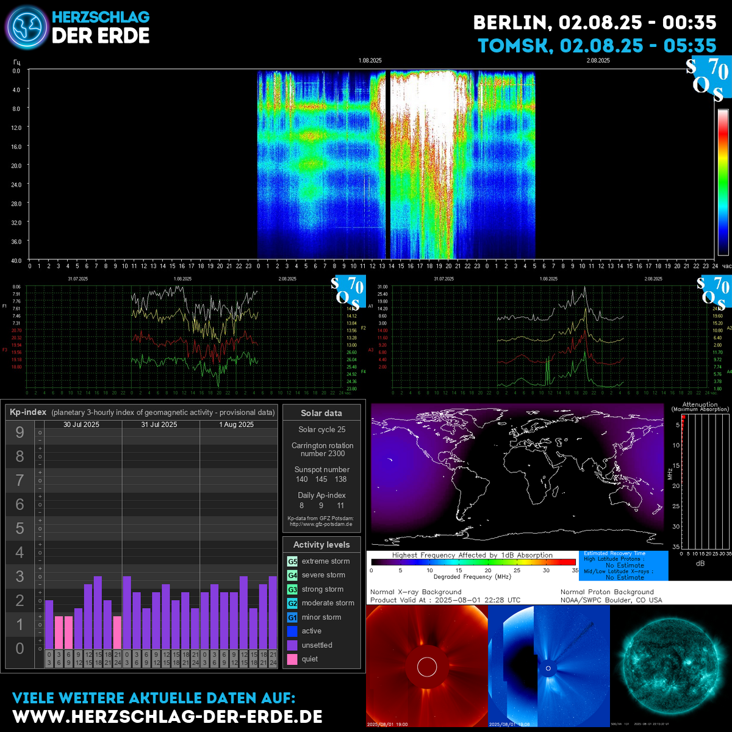Click the 'Sunspot number' label
The height and width of the screenshot is (732, 732).
[322, 470]
